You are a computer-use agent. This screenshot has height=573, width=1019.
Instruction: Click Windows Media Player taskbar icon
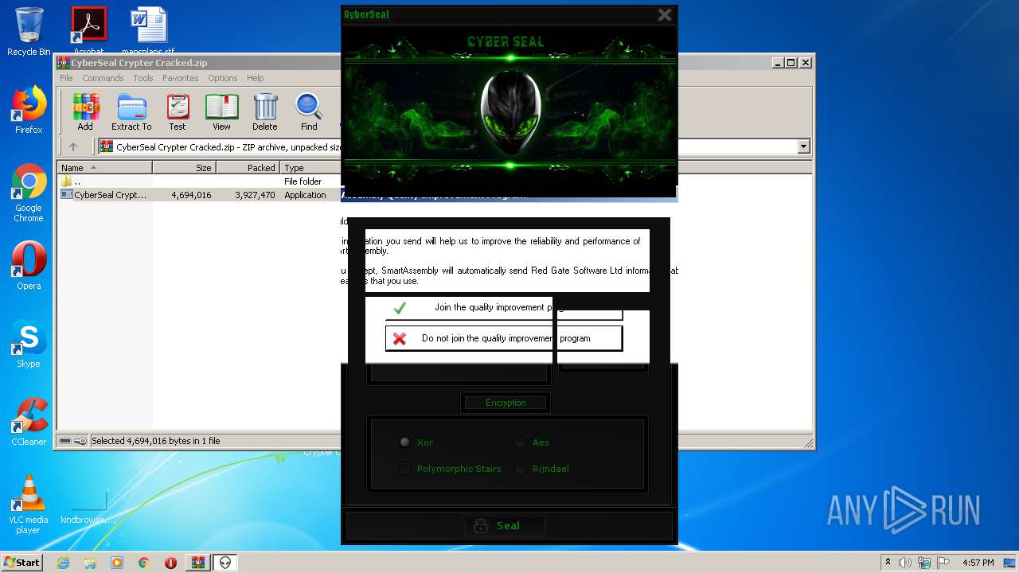click(117, 563)
